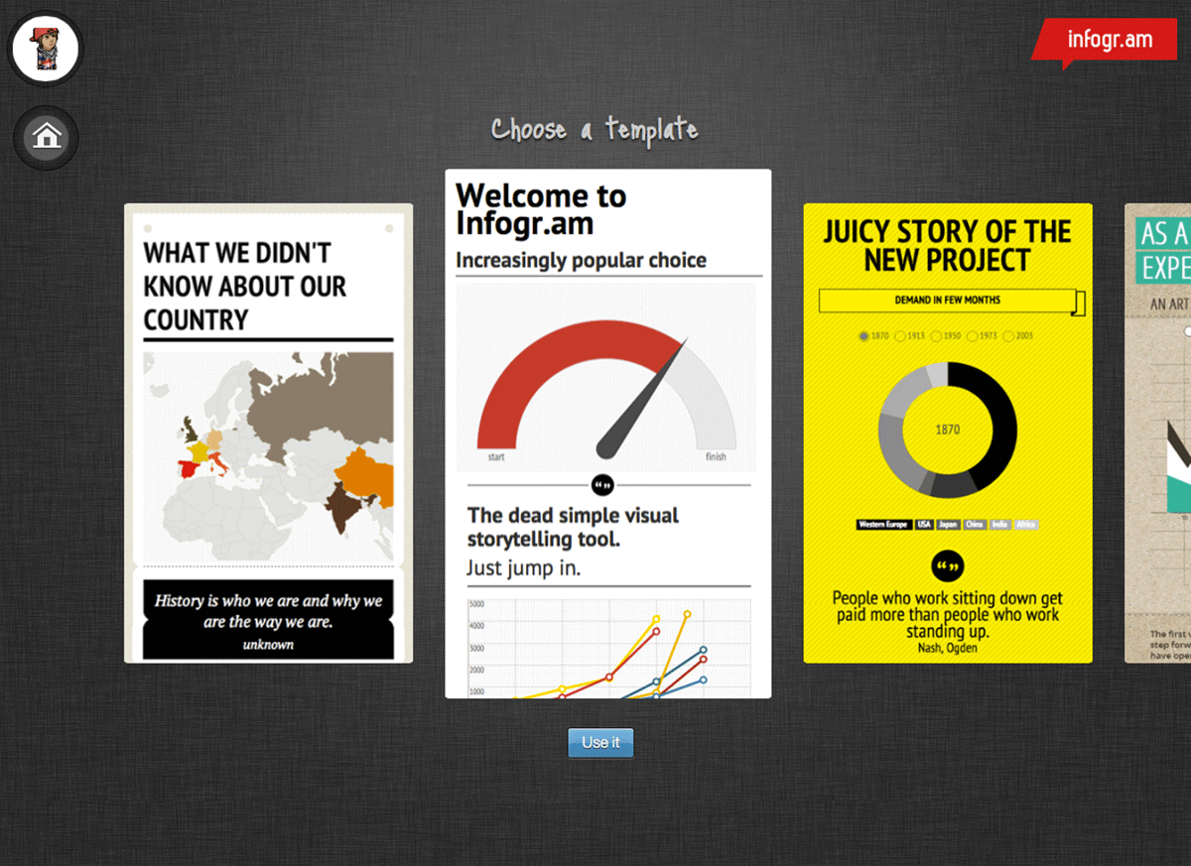1191x866 pixels.
Task: Click the Western Europe legend label
Action: [x=883, y=524]
